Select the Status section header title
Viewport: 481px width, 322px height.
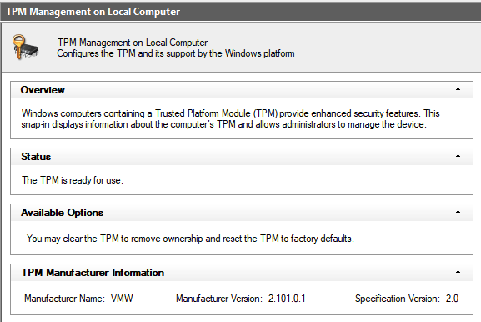(x=36, y=157)
